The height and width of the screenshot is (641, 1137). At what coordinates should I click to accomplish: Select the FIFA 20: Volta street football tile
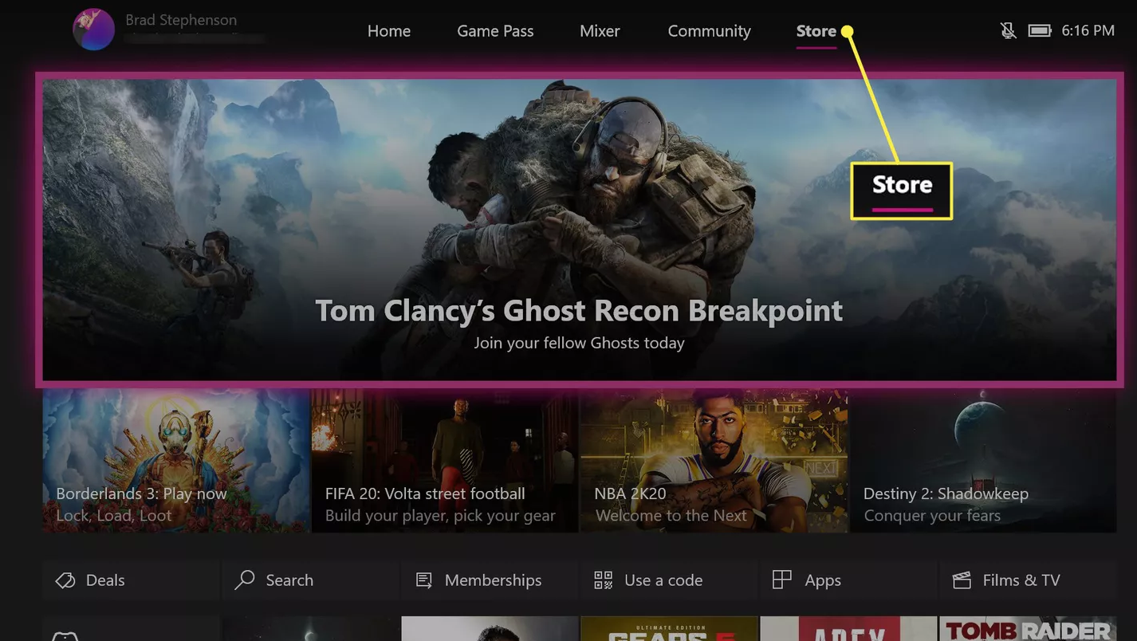(445, 461)
